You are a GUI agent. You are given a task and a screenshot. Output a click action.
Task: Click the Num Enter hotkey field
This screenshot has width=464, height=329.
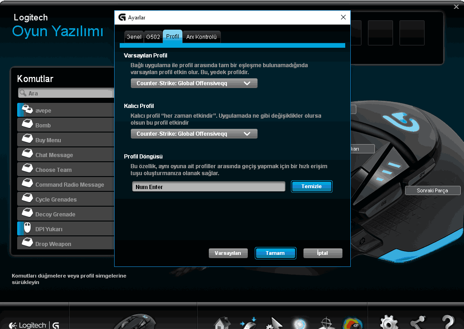[209, 187]
